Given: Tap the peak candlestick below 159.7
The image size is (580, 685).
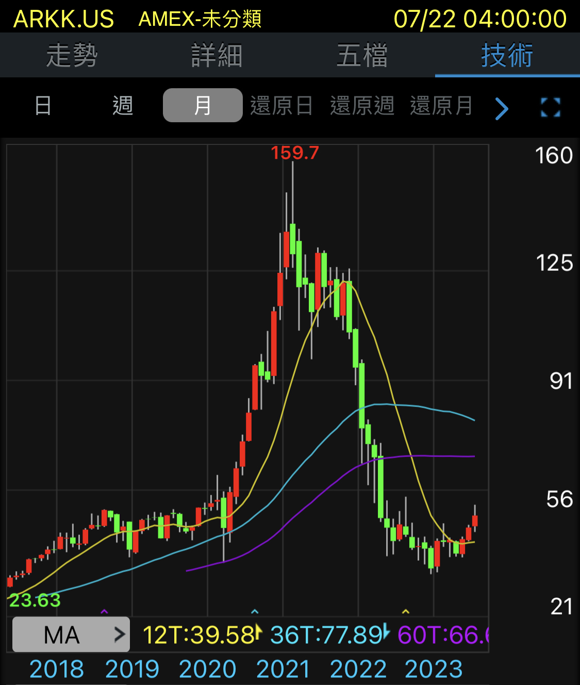Looking at the screenshot, I should click(293, 239).
